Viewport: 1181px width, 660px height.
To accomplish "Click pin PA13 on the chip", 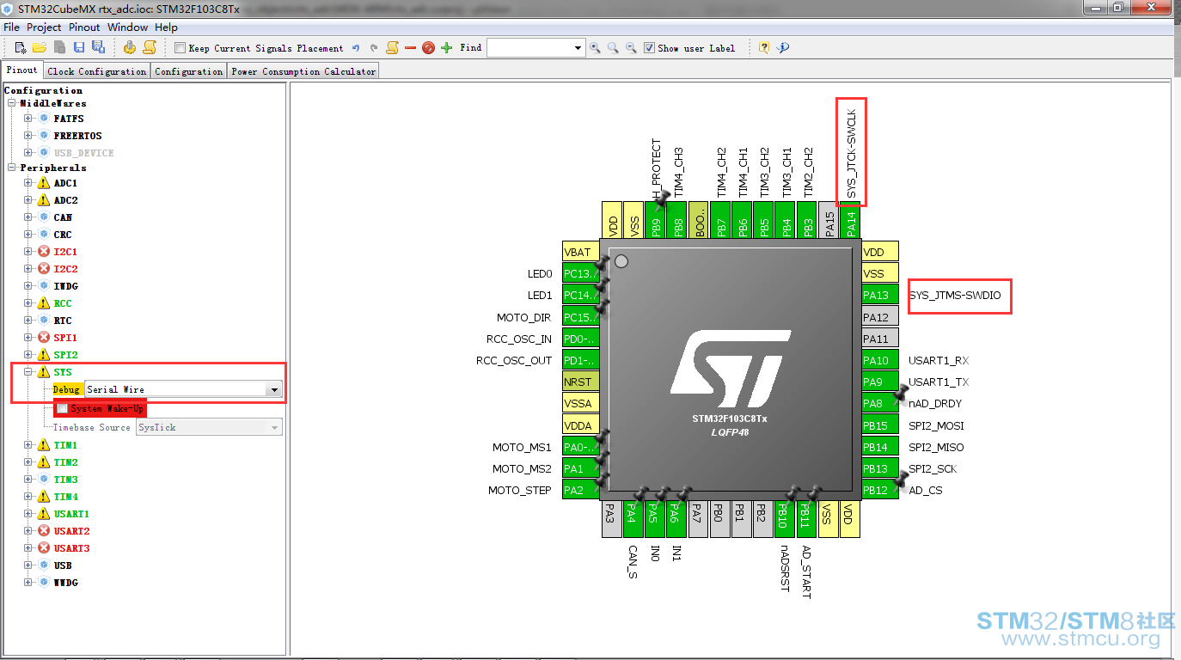I will click(x=880, y=295).
